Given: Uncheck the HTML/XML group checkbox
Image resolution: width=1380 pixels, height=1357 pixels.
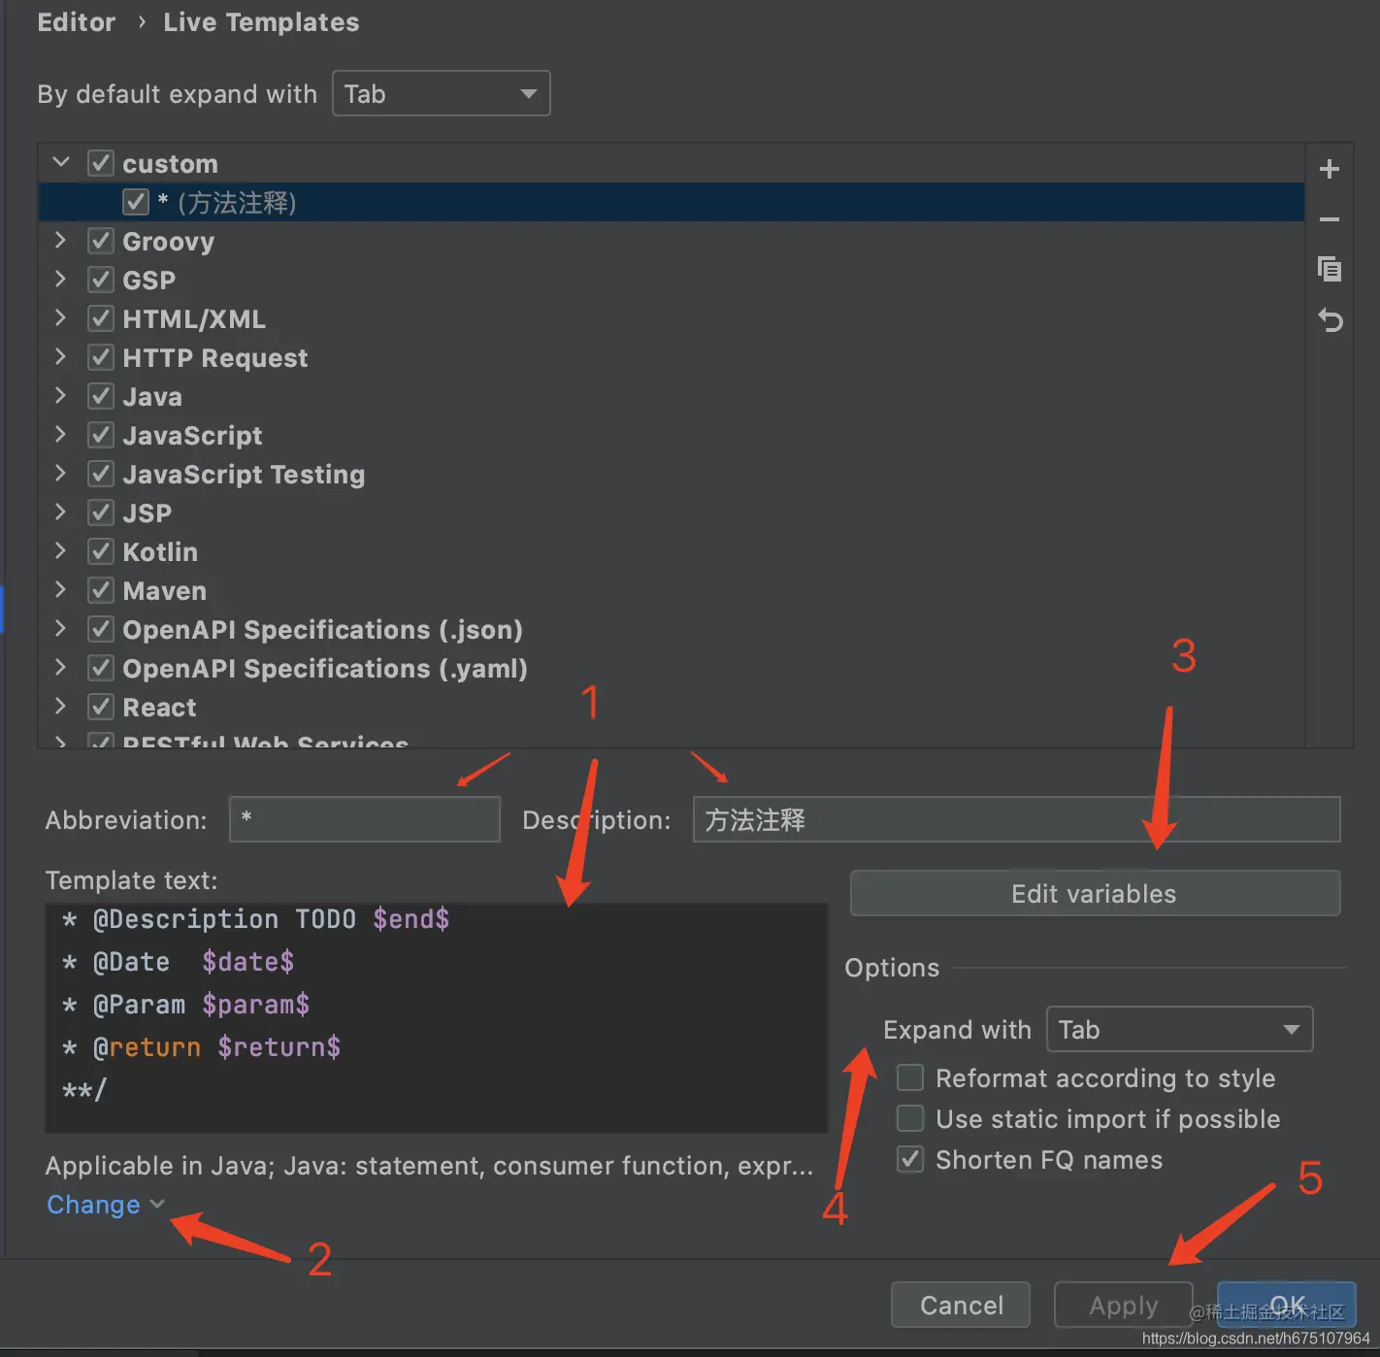Looking at the screenshot, I should pyautogui.click(x=101, y=318).
